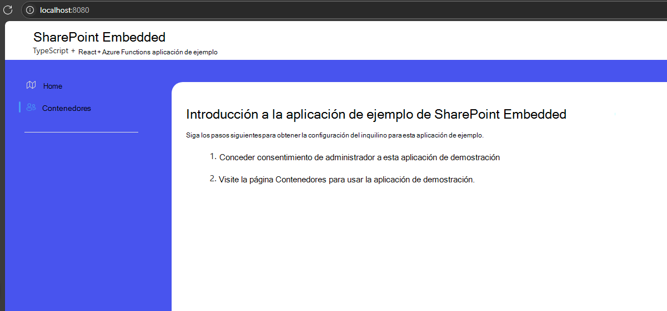The width and height of the screenshot is (667, 311).
Task: Open the Contenedores navigation item
Action: 67,108
